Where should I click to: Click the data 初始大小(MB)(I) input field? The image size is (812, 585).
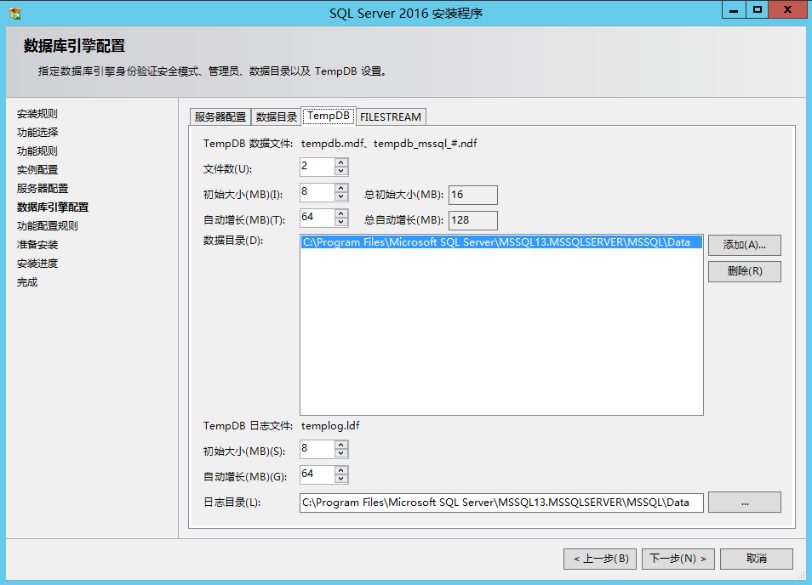click(317, 192)
